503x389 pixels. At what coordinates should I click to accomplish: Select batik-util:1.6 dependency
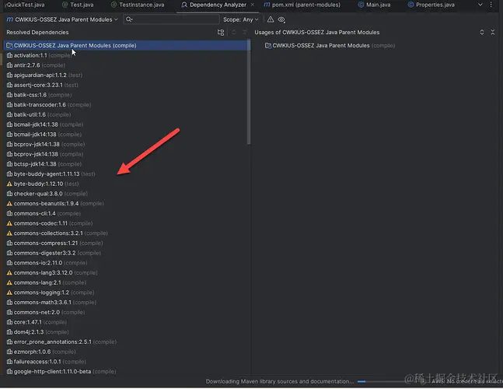tap(39, 115)
